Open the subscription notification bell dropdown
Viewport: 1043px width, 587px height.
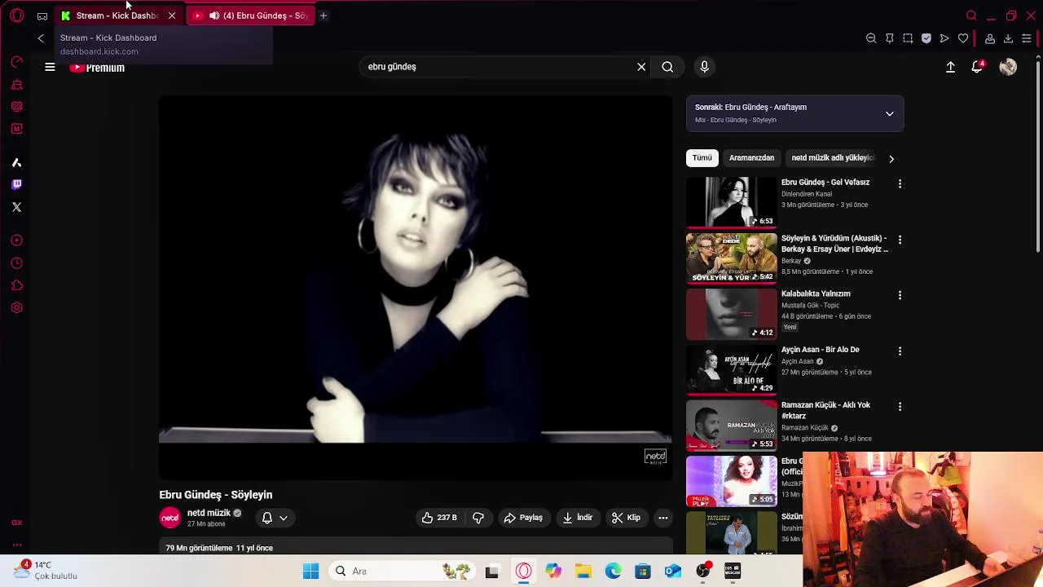pyautogui.click(x=275, y=518)
